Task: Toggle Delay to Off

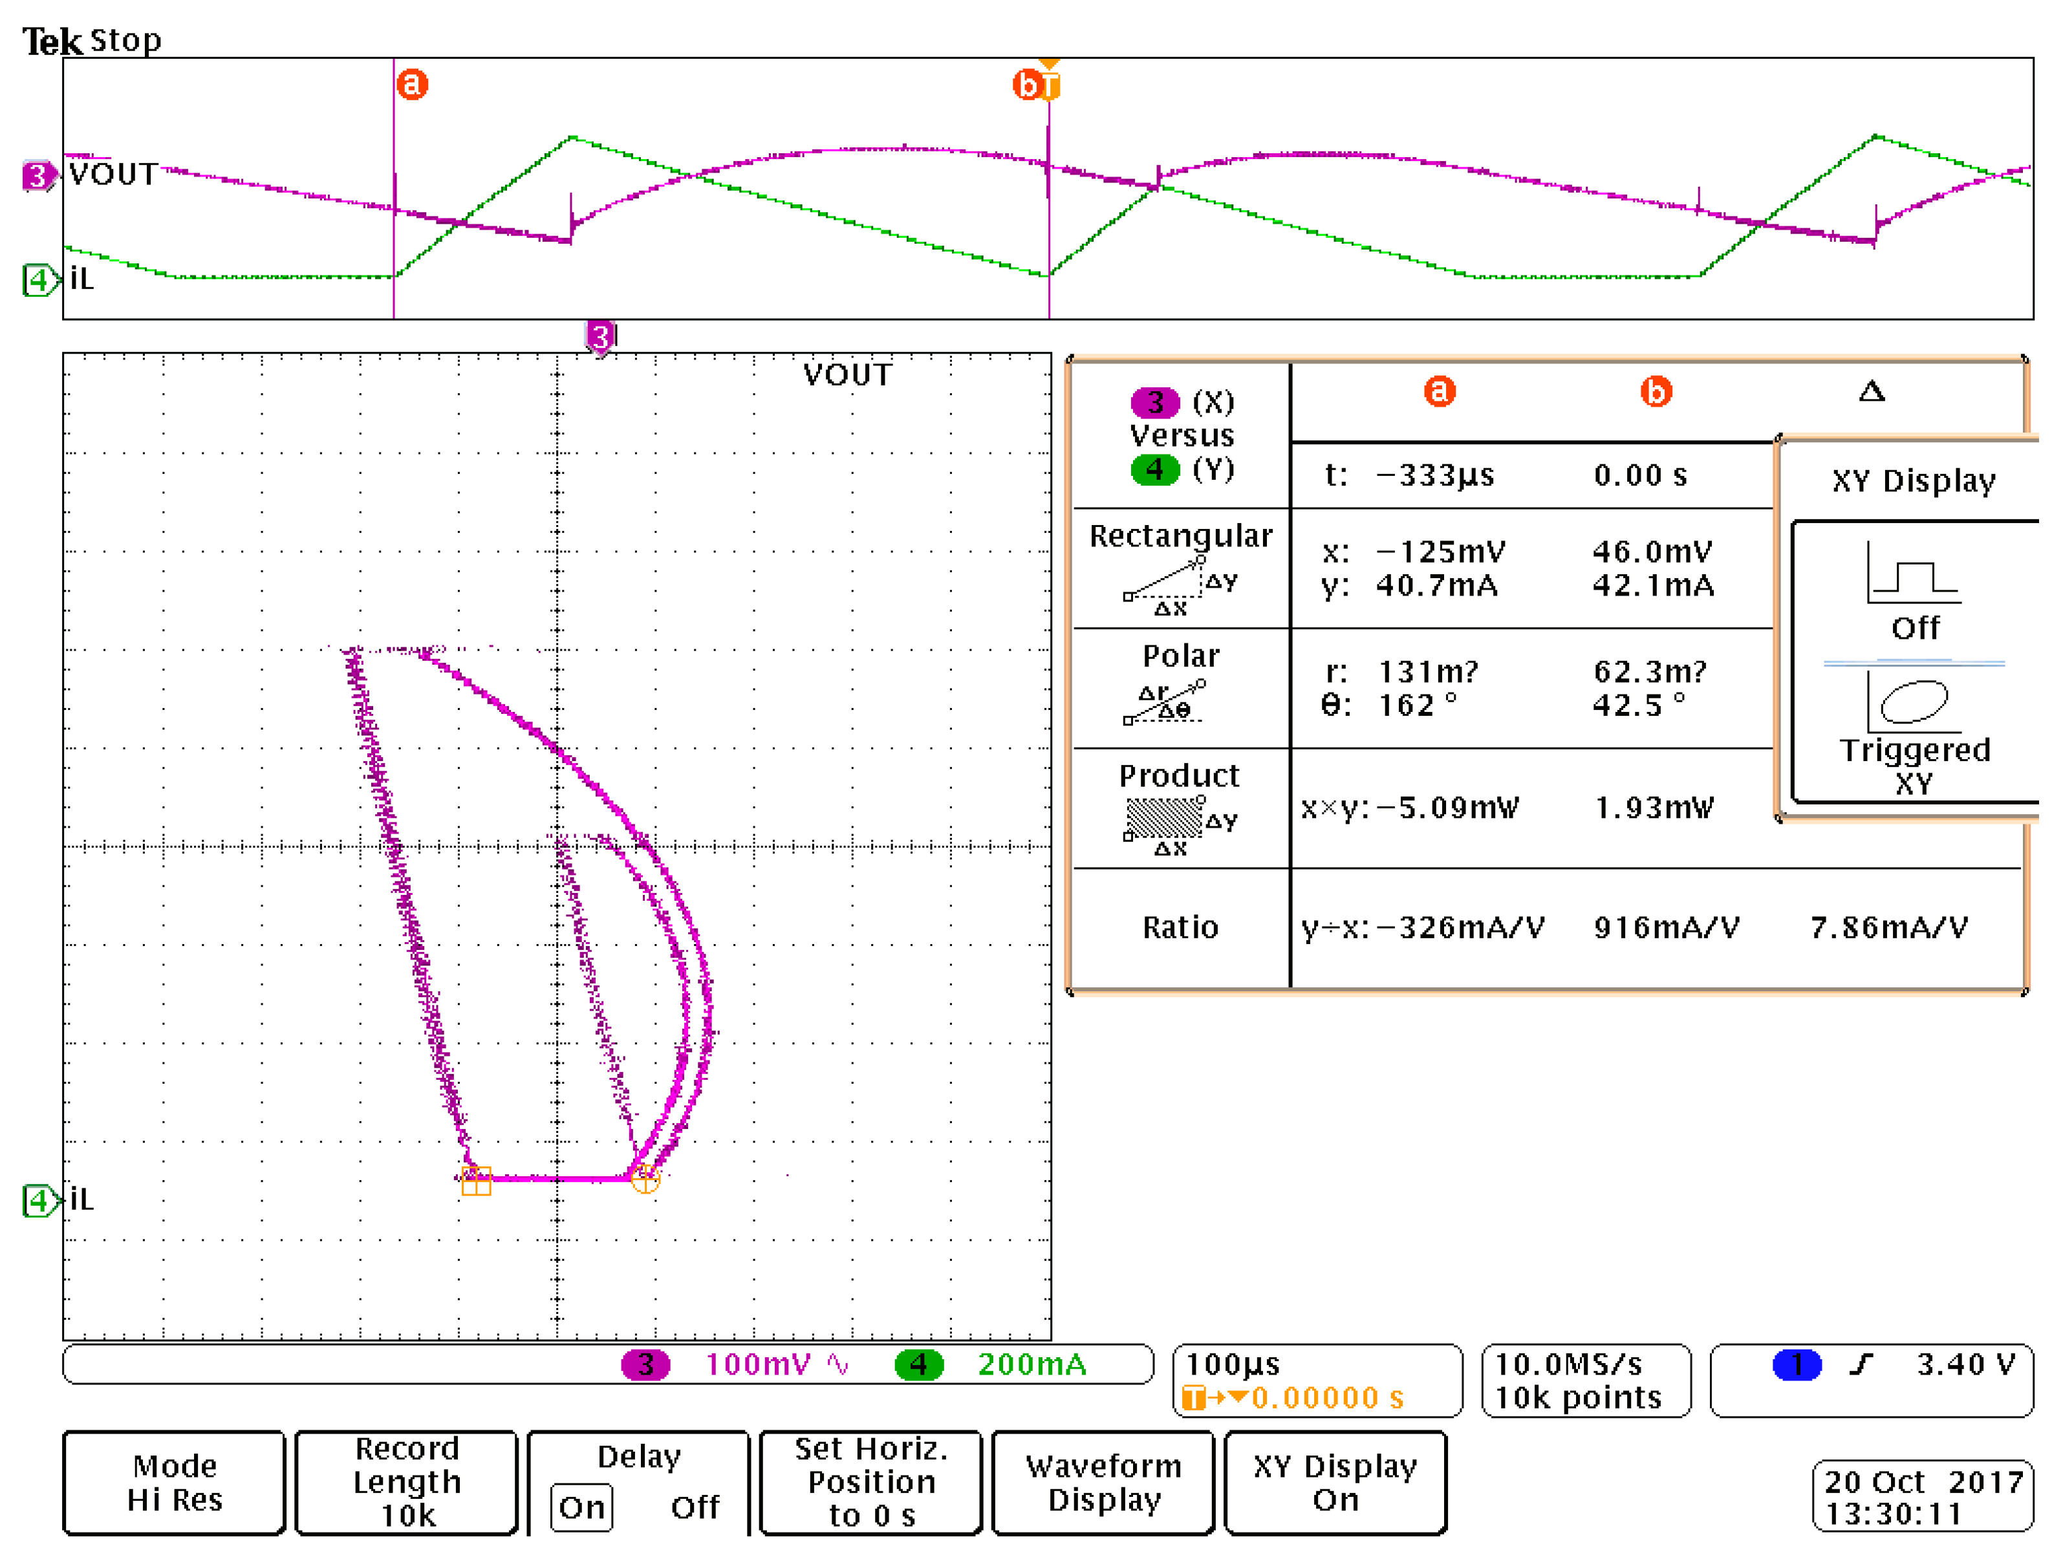Action: pyautogui.click(x=695, y=1508)
